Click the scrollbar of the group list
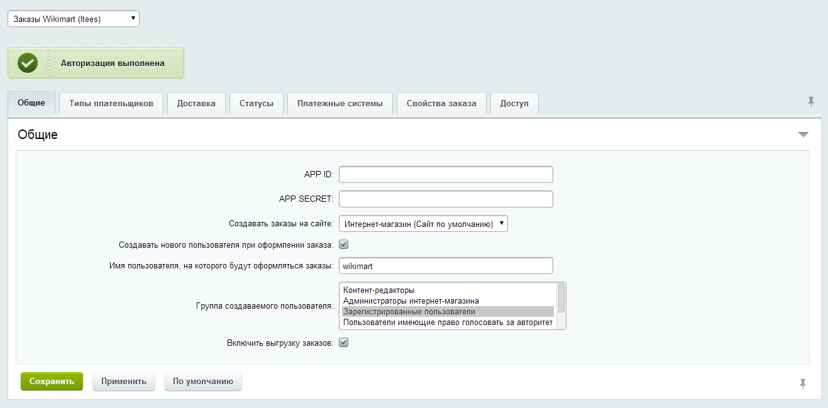This screenshot has width=828, height=408. click(561, 306)
